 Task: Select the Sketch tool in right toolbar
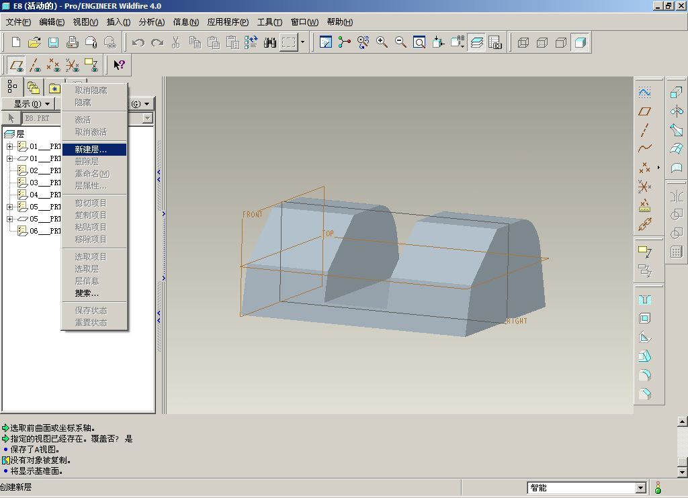point(644,93)
